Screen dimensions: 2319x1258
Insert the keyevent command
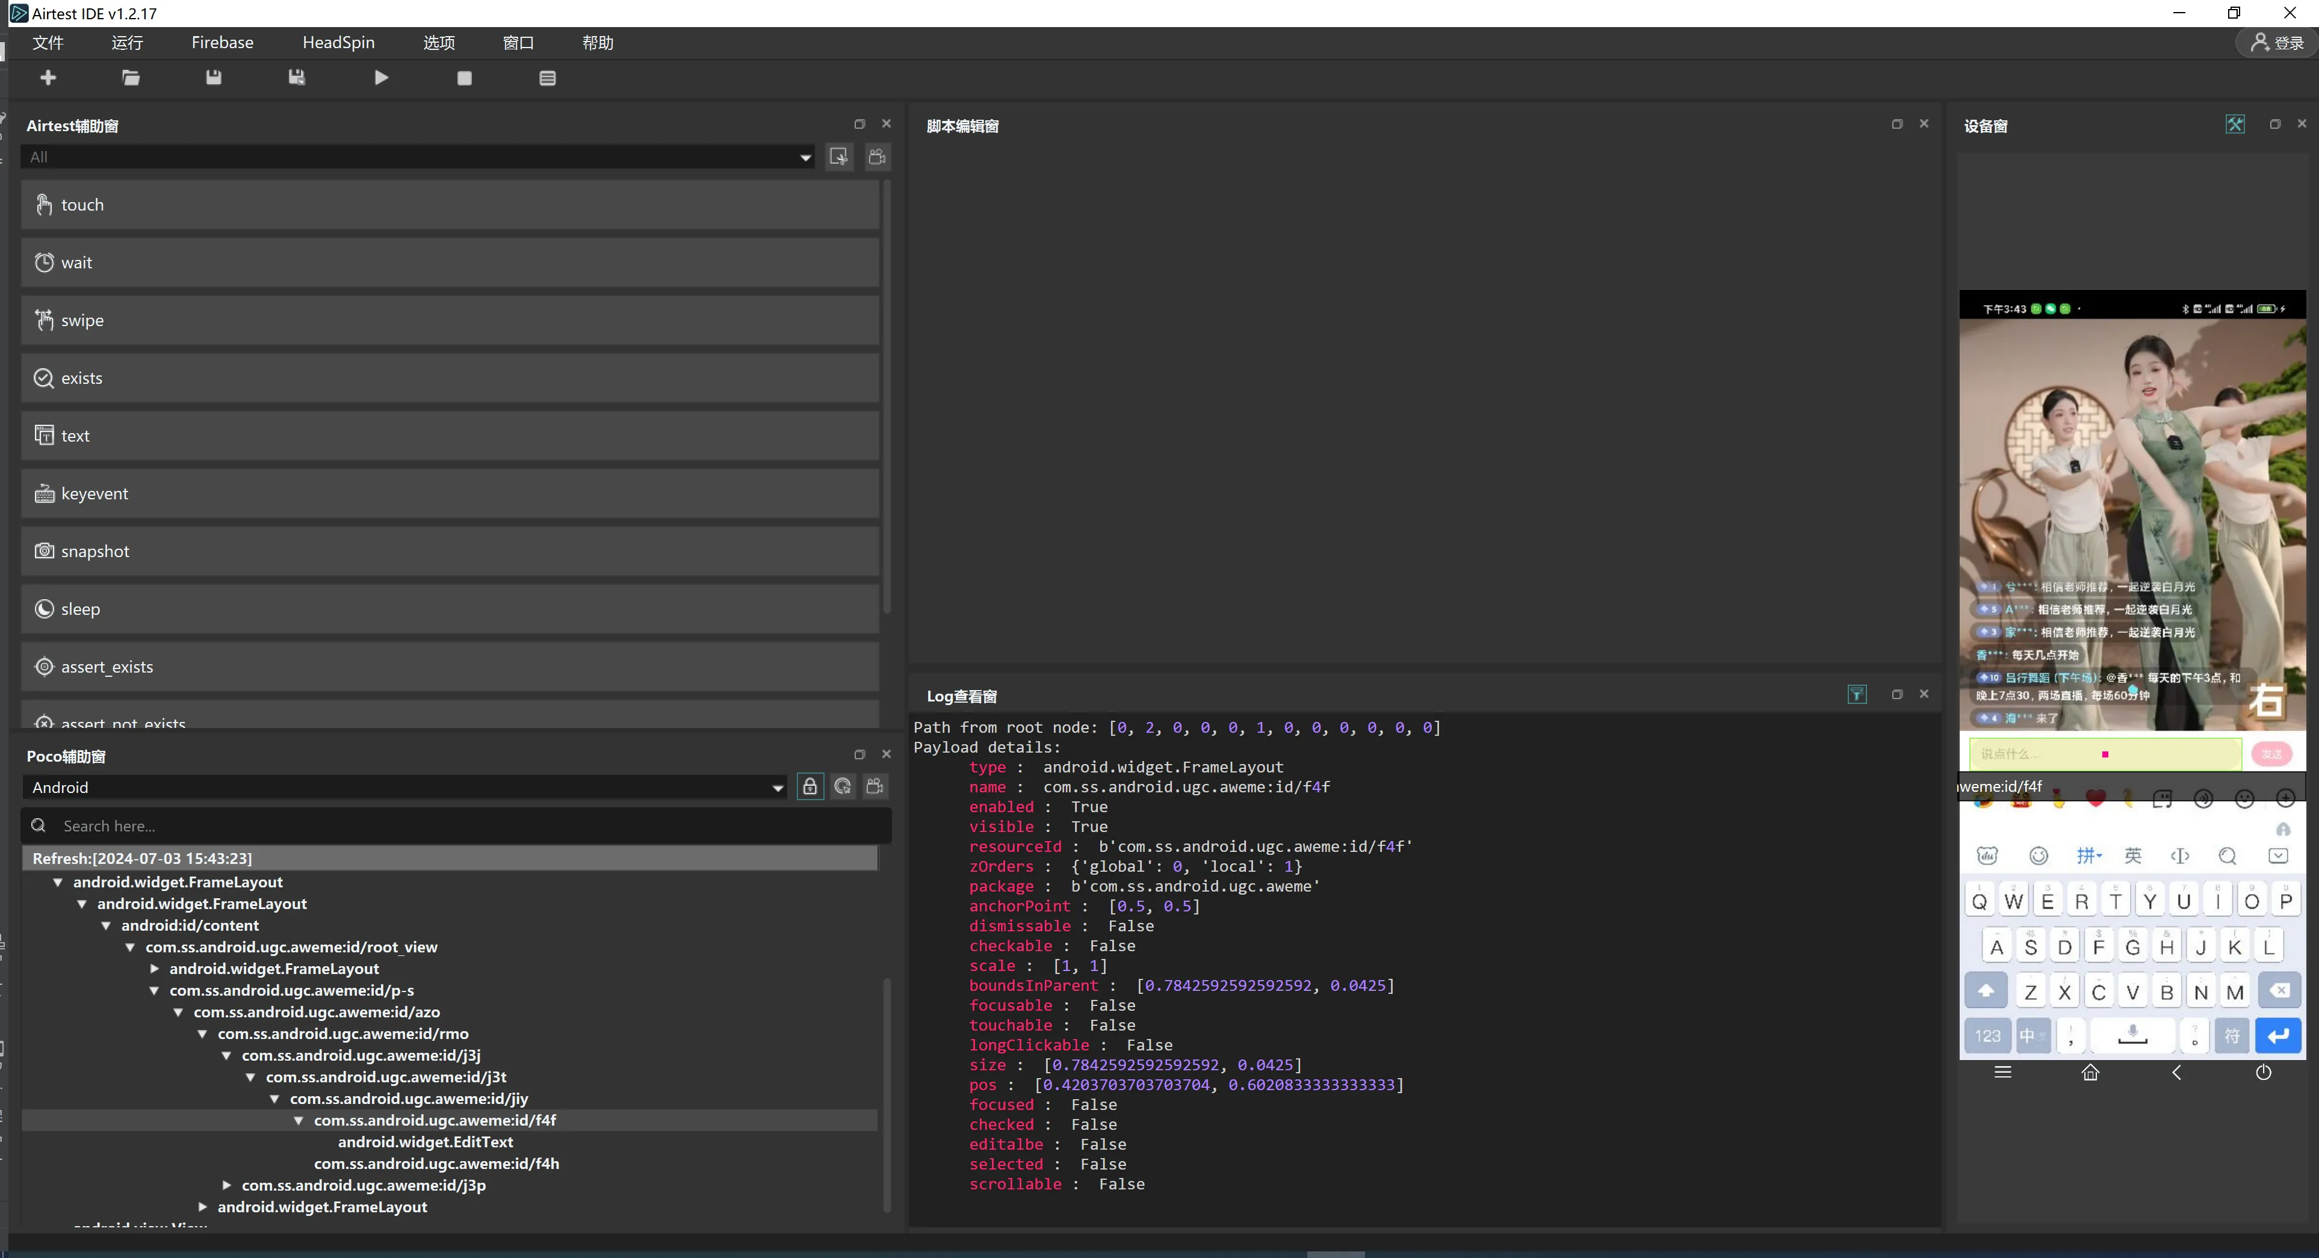click(x=450, y=493)
